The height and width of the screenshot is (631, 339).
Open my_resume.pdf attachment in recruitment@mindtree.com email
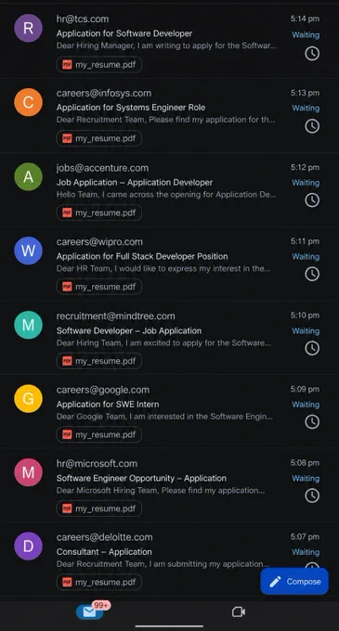[x=99, y=361]
